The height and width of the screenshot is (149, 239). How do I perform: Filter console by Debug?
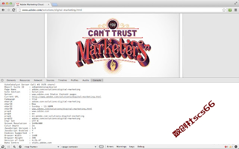[141, 146]
